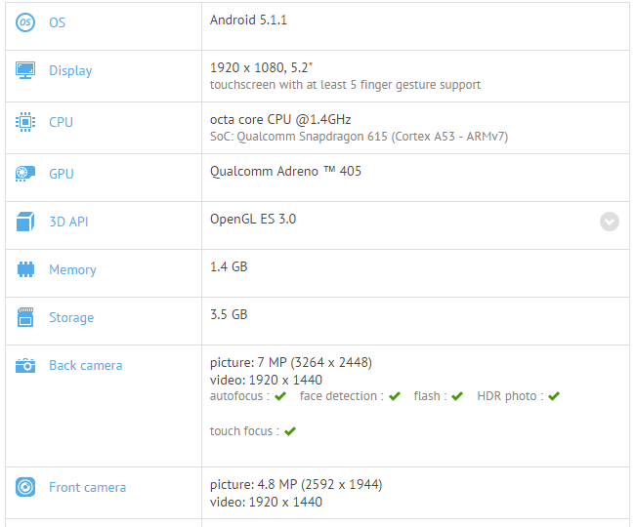Select the Front camera label
The image size is (636, 527).
(x=87, y=487)
